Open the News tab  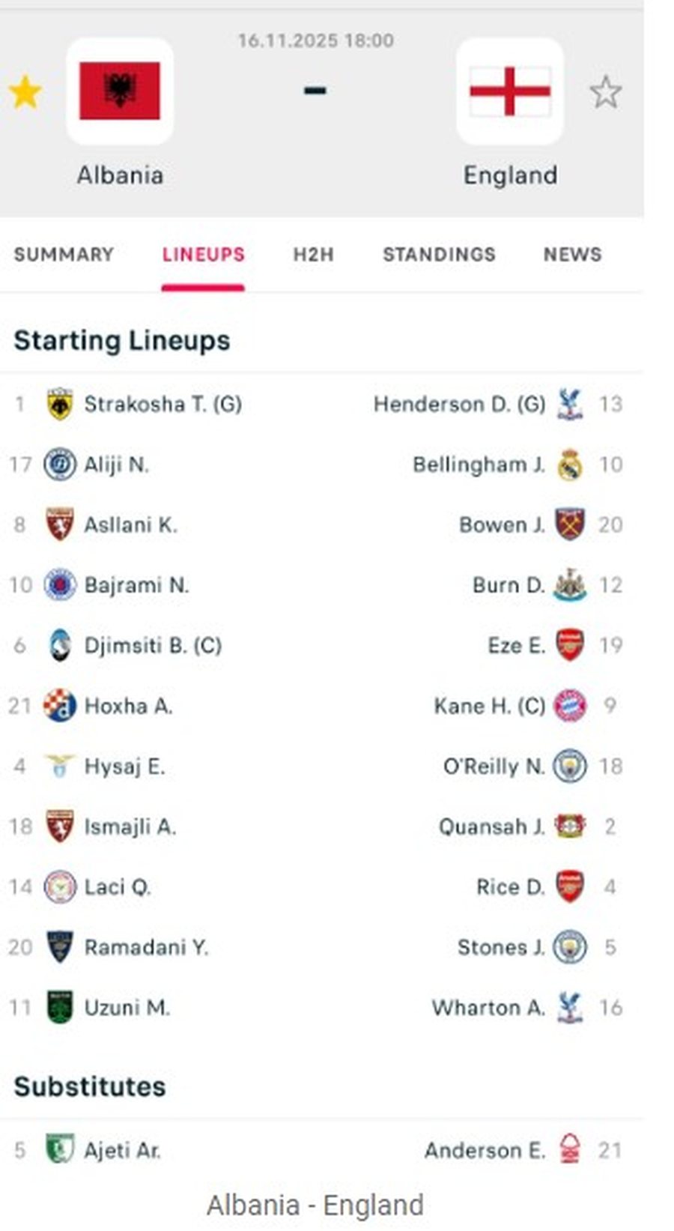click(572, 255)
